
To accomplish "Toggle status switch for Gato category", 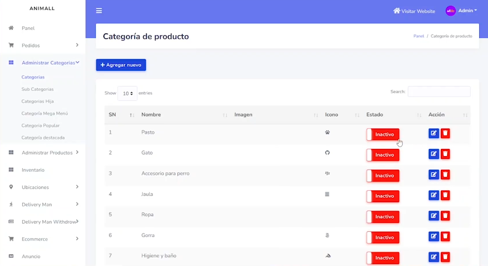I will pos(383,155).
